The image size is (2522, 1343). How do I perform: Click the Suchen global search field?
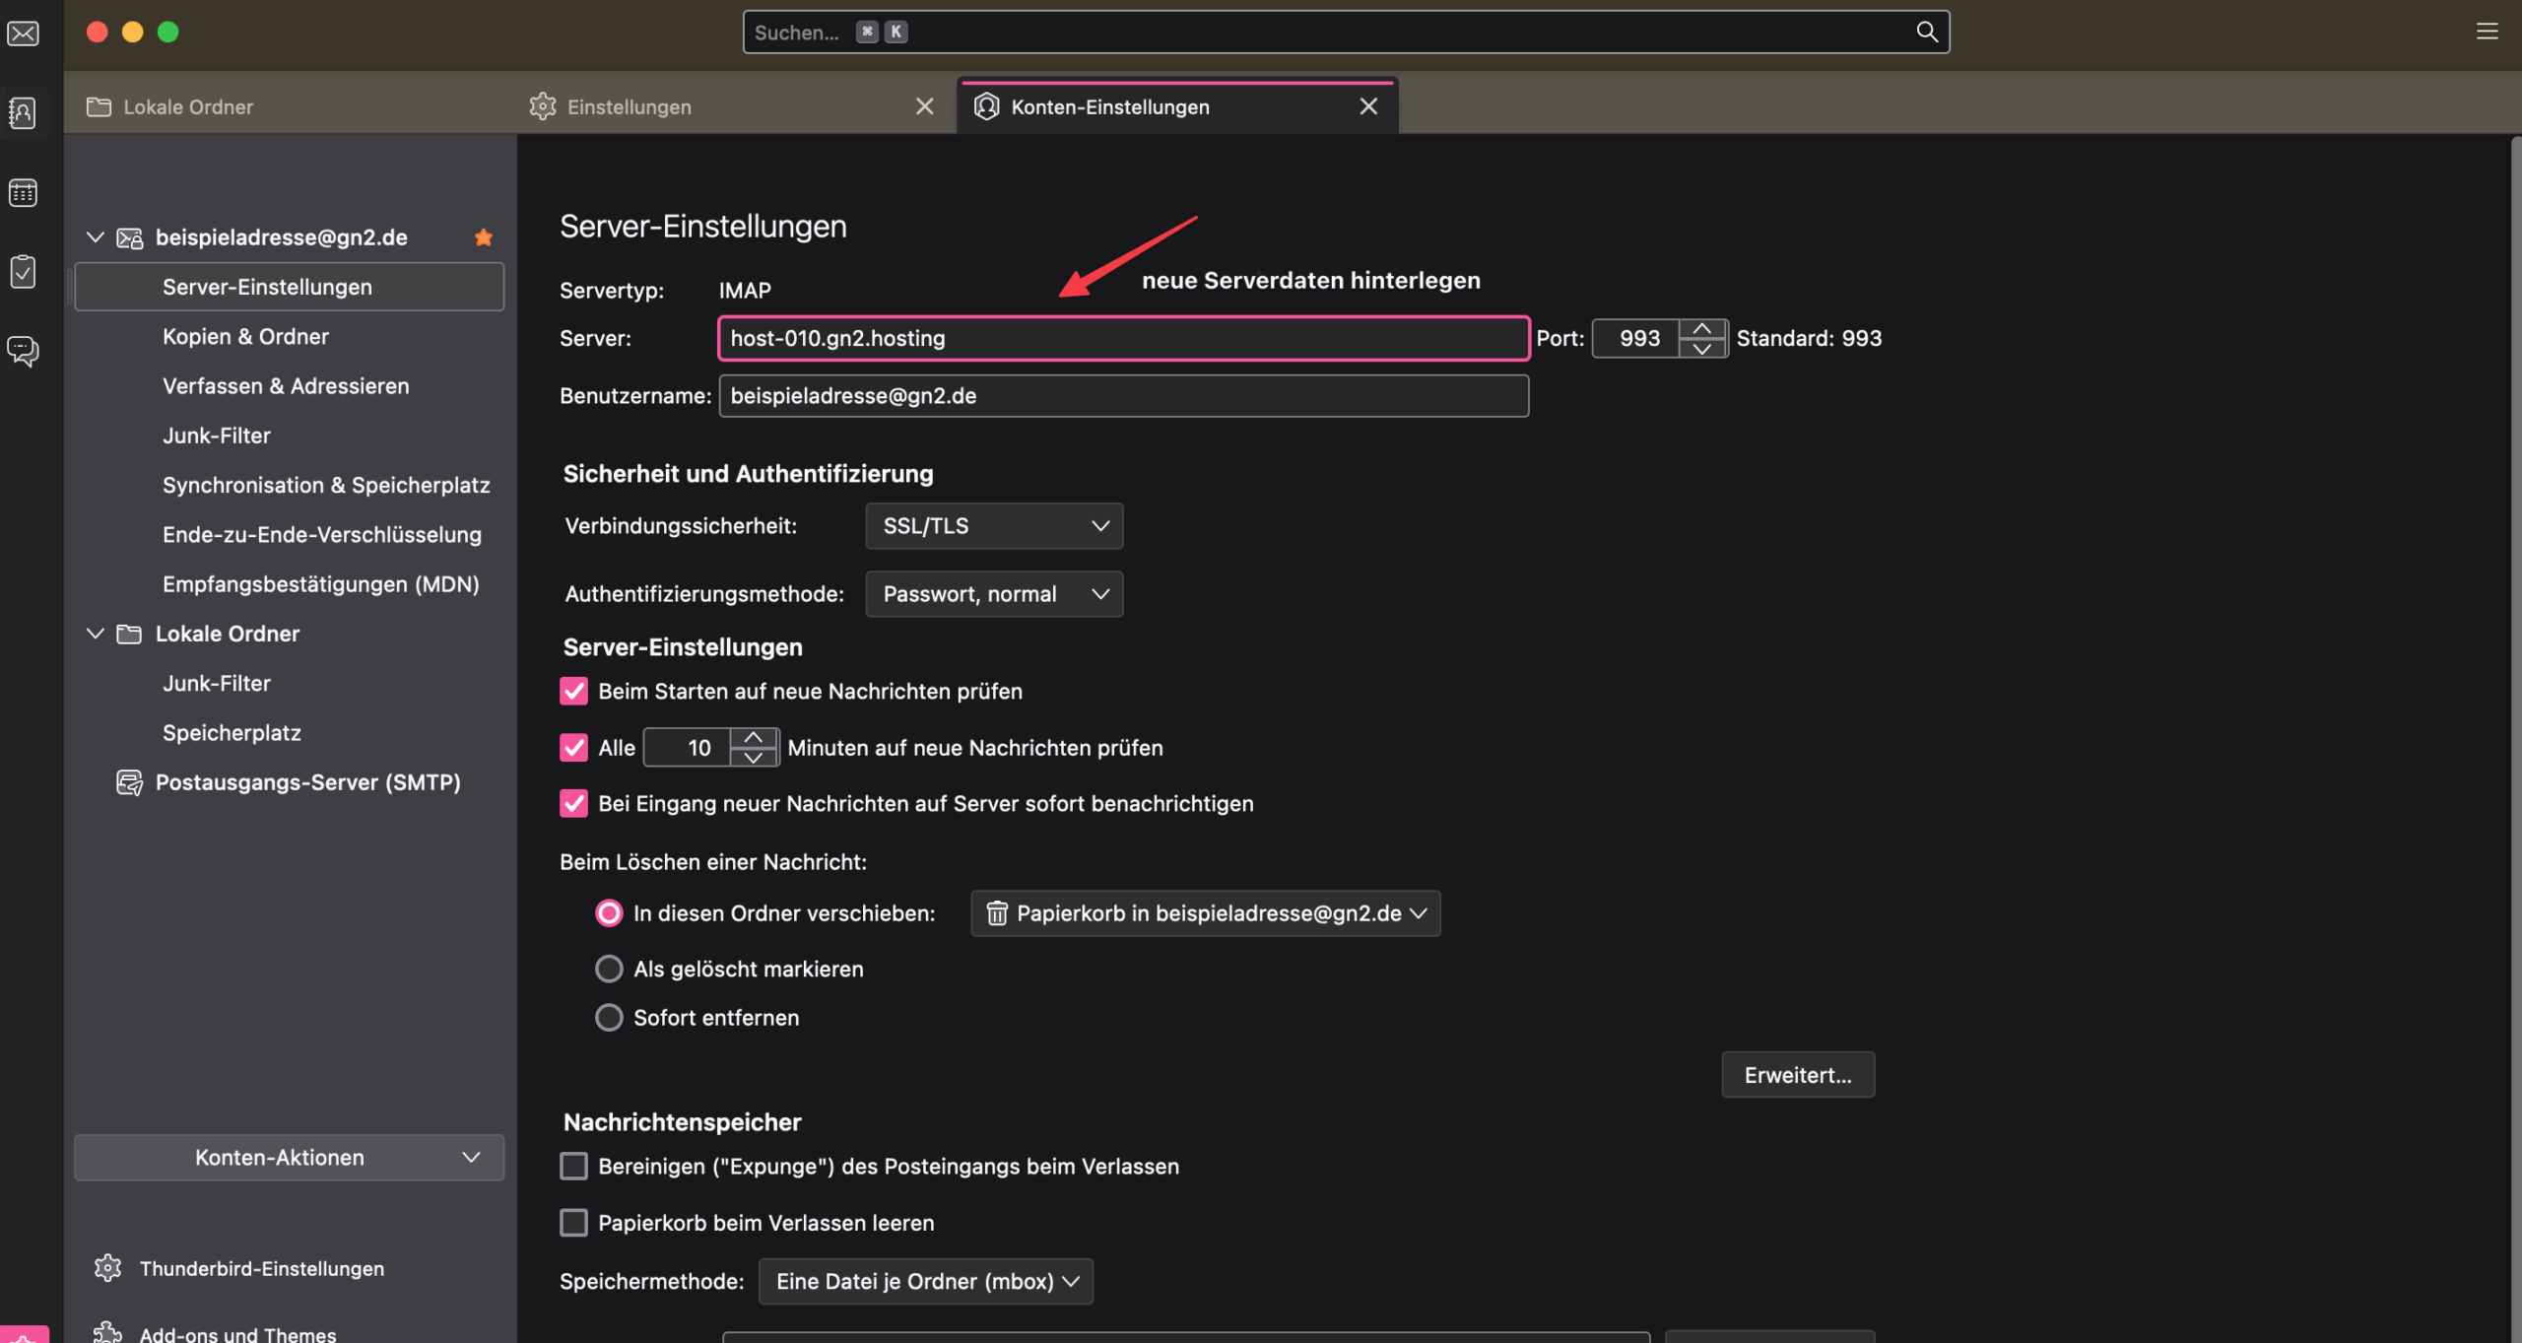[1345, 32]
